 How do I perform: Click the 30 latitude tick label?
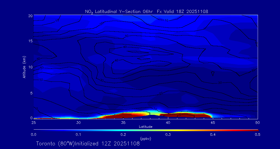(78, 122)
